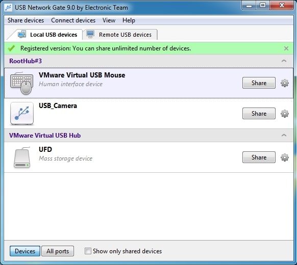Click the RootHub#3 header label

point(26,61)
